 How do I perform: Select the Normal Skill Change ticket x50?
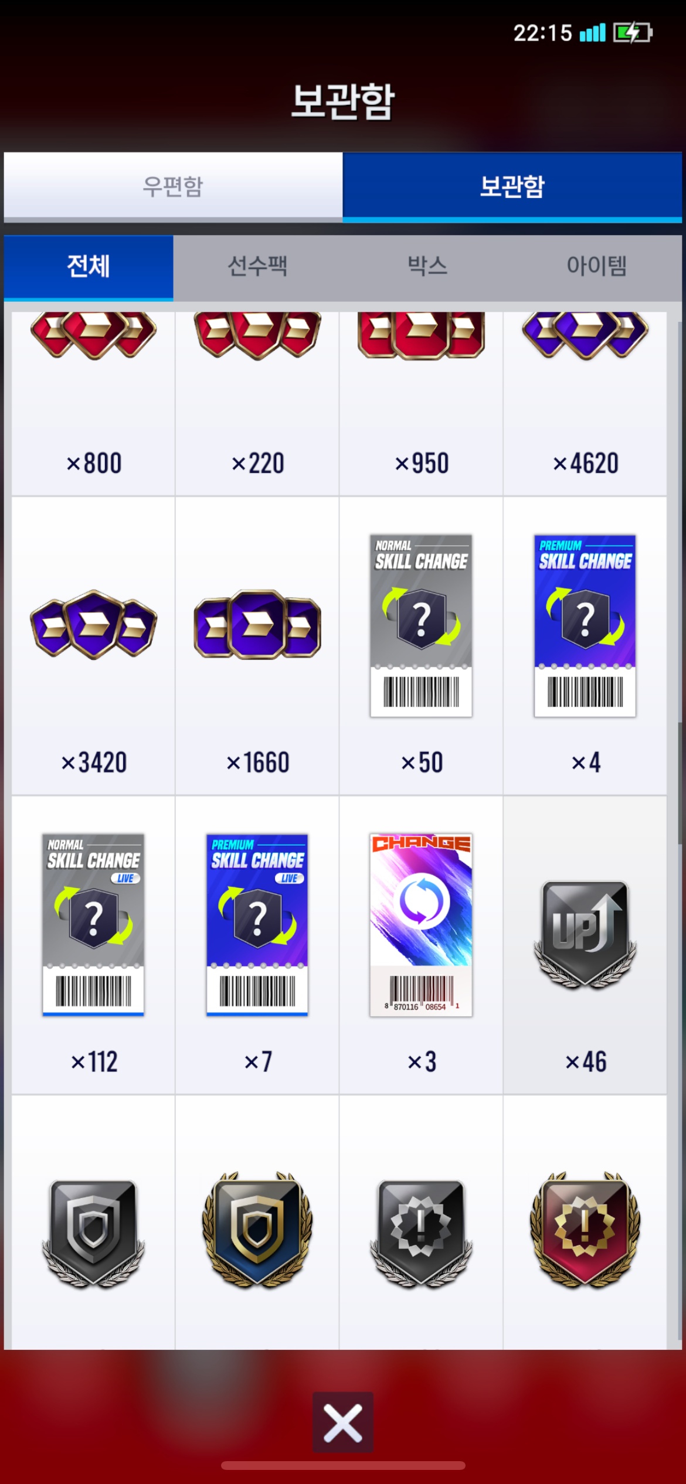[x=421, y=645]
